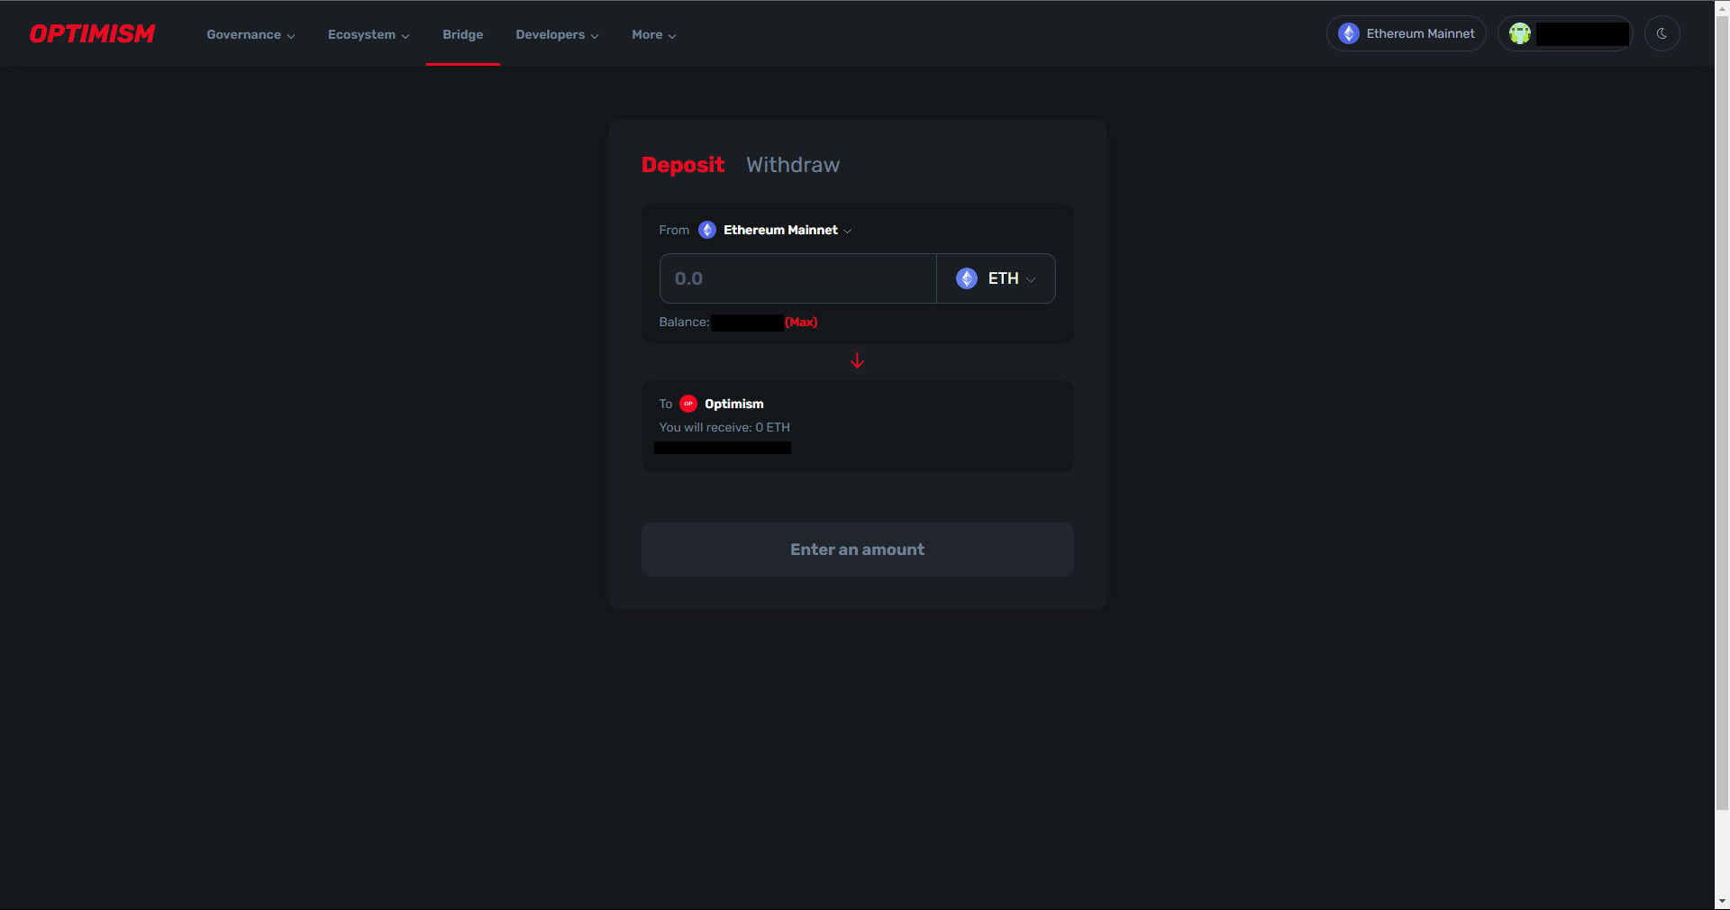Click Ethereum icon in network button
This screenshot has width=1730, height=910.
1349,33
